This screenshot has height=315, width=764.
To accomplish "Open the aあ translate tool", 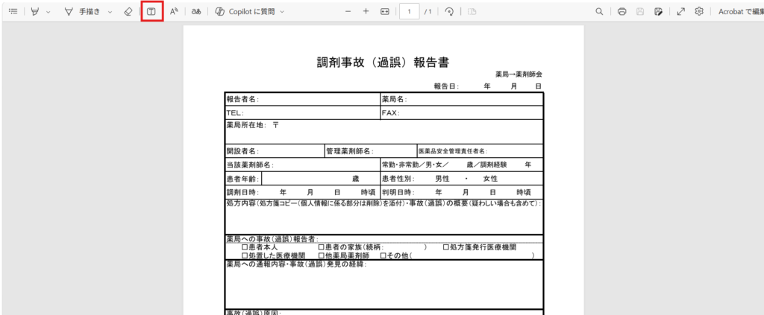I will pyautogui.click(x=196, y=12).
